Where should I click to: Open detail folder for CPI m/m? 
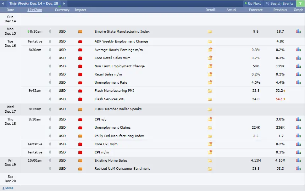(x=210, y=152)
